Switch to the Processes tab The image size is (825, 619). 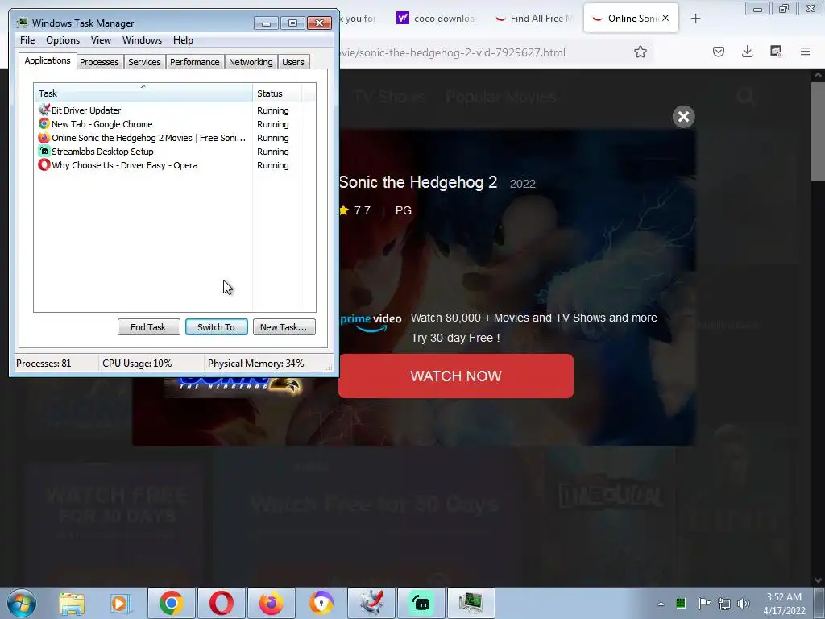[99, 62]
